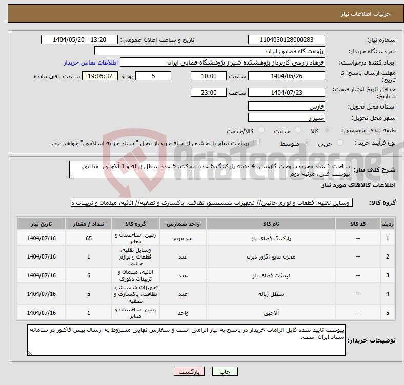Screen dimensions: 404x385
Task: Click the requester field فرهاد زارعی
Action: coord(223,62)
